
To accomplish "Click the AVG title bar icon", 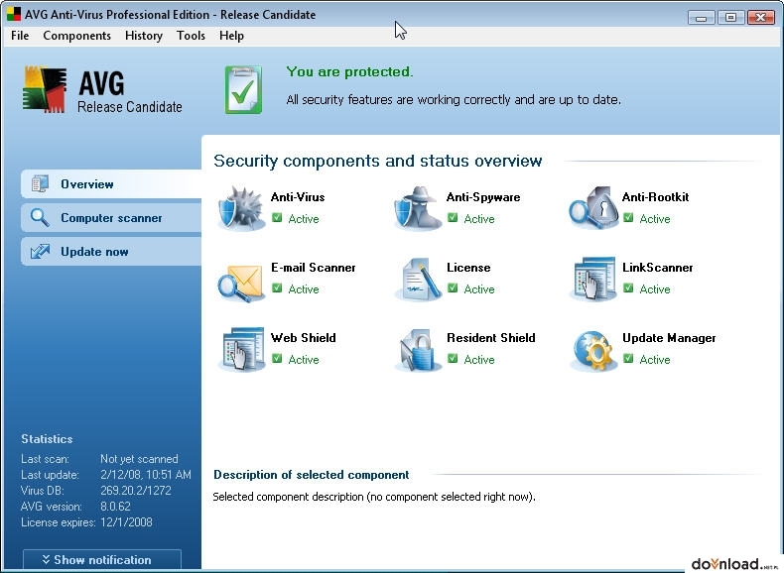I will point(14,14).
